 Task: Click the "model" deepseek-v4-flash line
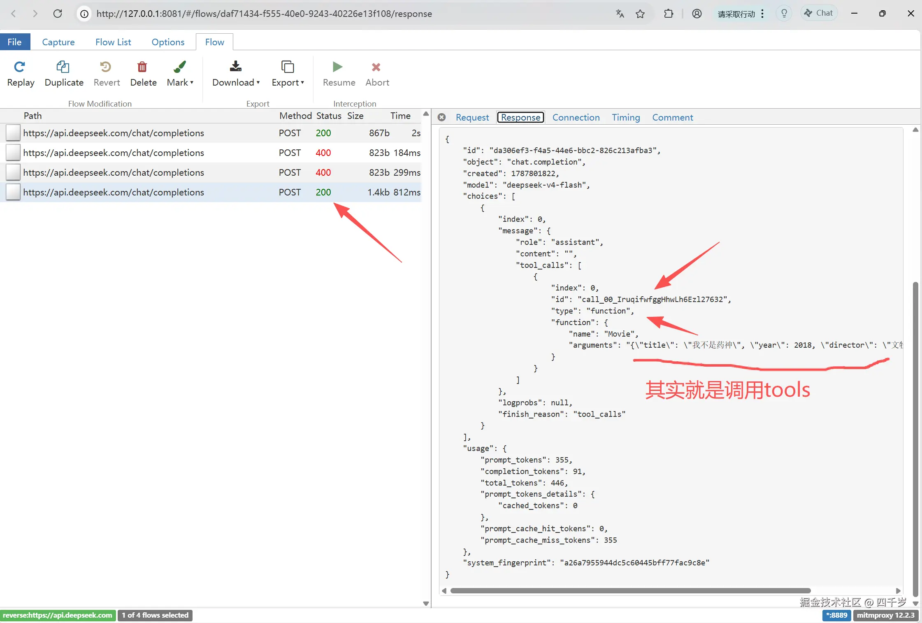point(526,185)
